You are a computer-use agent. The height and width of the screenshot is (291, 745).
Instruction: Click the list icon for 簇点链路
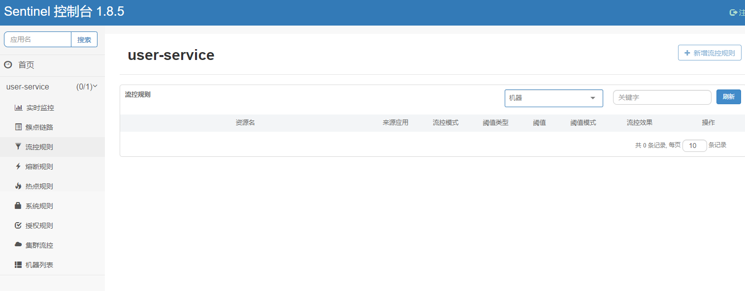click(18, 127)
